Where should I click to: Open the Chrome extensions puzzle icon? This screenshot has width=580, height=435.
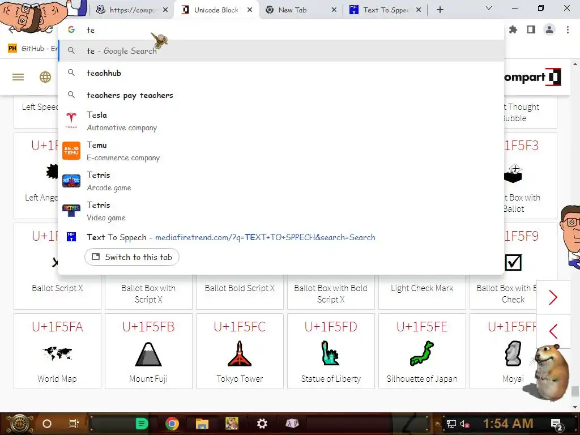pyautogui.click(x=513, y=29)
